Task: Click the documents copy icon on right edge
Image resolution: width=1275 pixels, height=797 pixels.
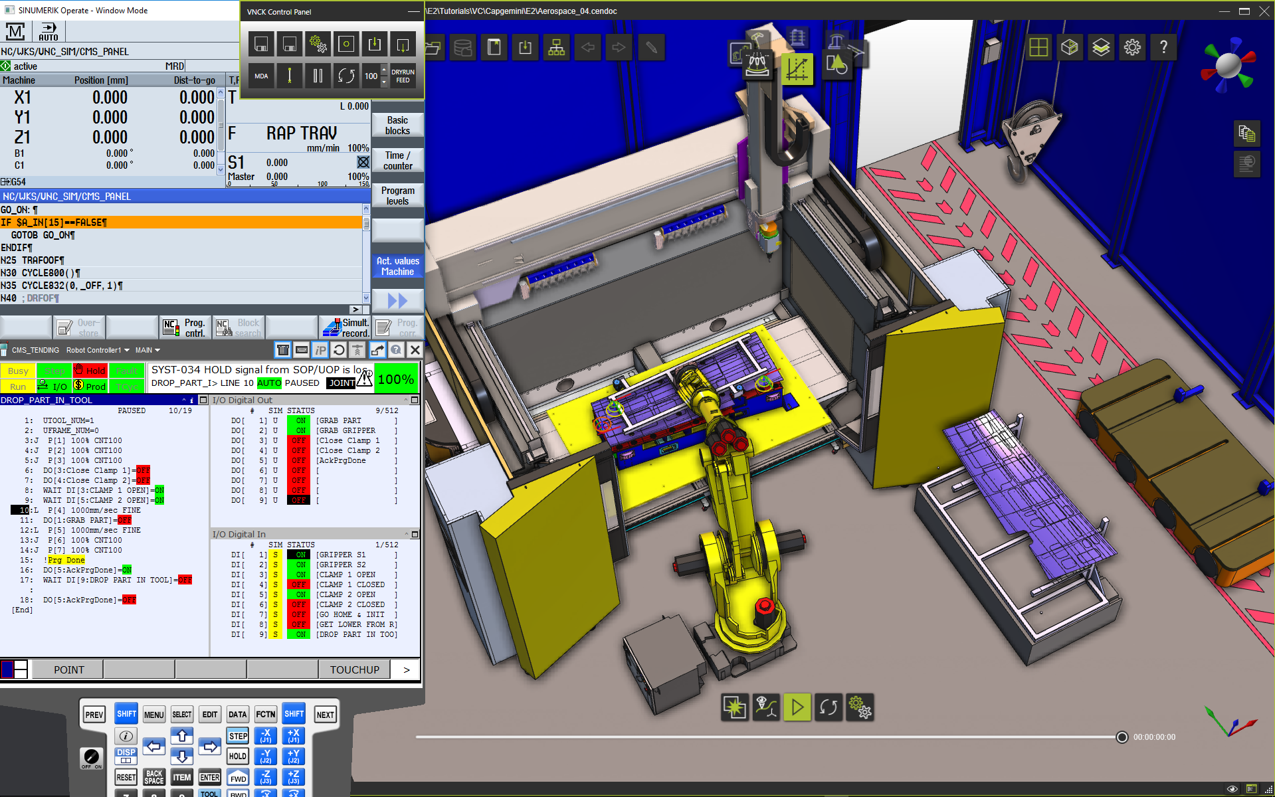Action: click(1247, 133)
